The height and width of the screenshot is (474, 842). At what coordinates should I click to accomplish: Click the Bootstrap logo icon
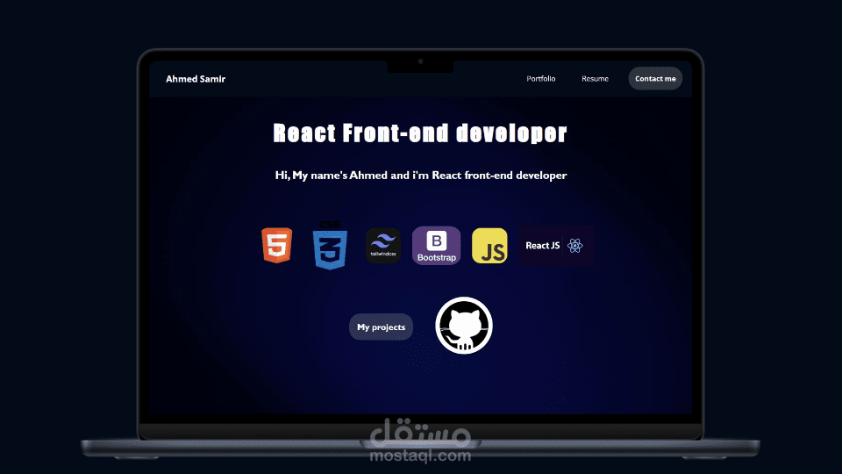[x=436, y=246]
